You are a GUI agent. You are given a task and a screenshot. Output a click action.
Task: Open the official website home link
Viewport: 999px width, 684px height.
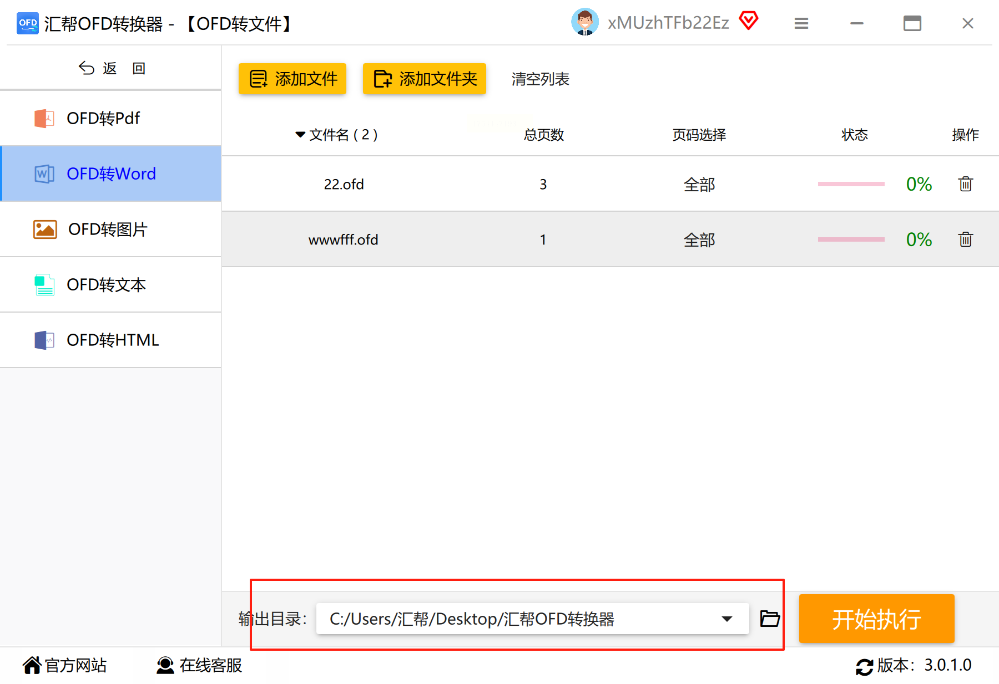point(64,665)
